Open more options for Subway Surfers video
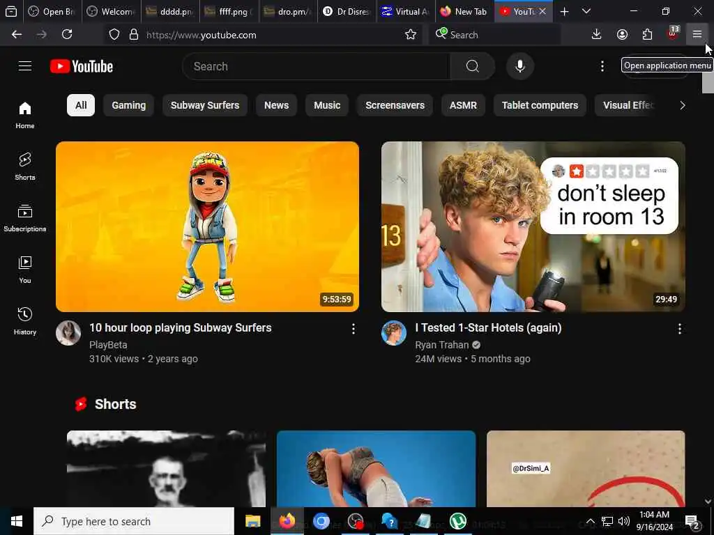The width and height of the screenshot is (714, 535). pos(354,329)
